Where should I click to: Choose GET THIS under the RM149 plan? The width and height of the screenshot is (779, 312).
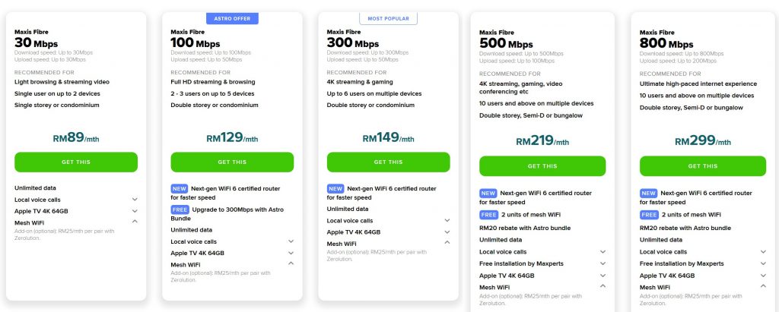point(388,162)
